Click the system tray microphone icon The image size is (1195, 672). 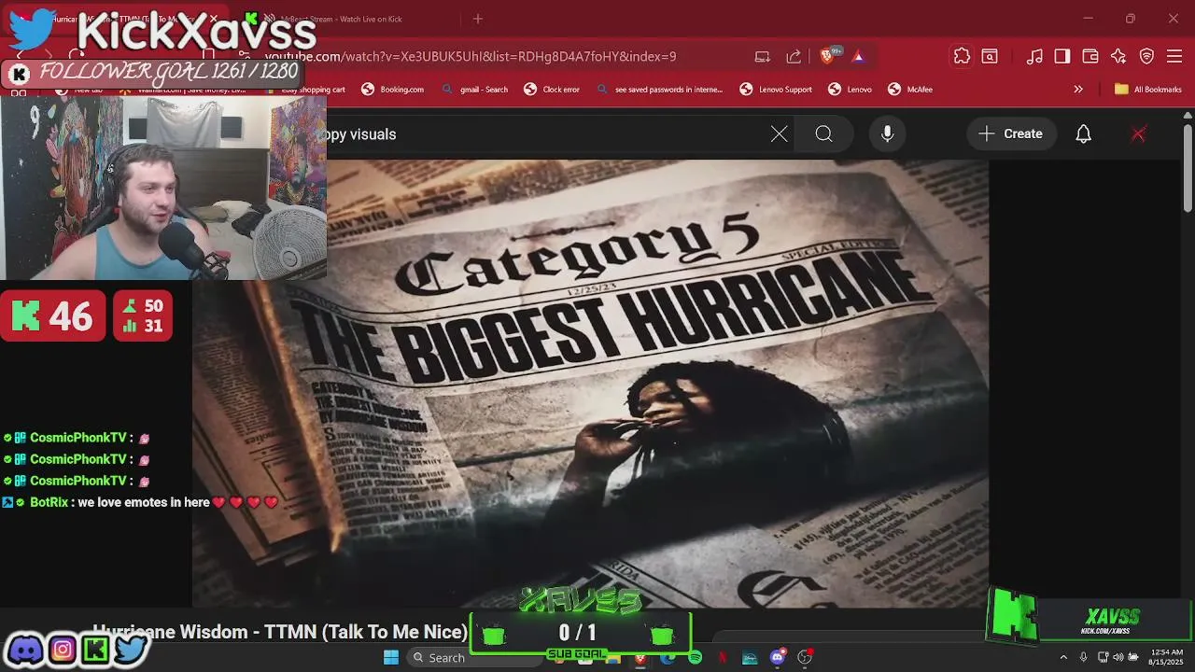[x=1083, y=657]
